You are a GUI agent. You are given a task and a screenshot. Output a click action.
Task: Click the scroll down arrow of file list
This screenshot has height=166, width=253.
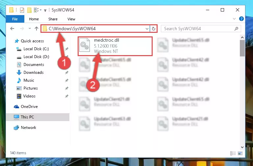click(242, 147)
